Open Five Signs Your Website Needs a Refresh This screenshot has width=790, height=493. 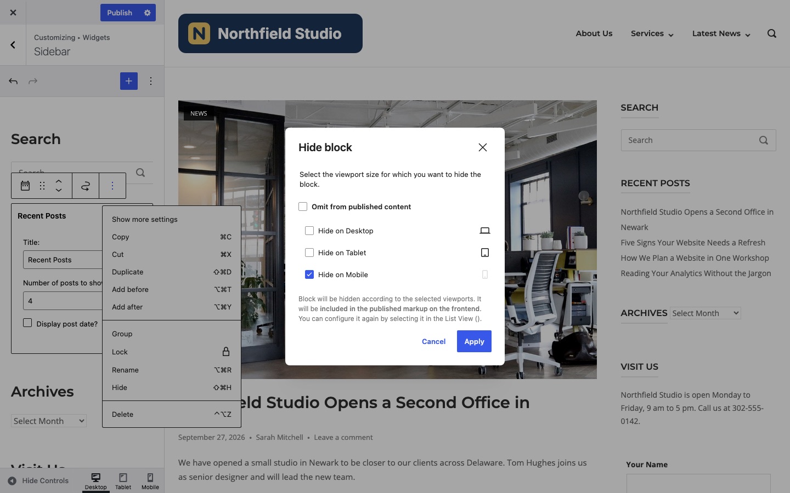[x=693, y=243]
